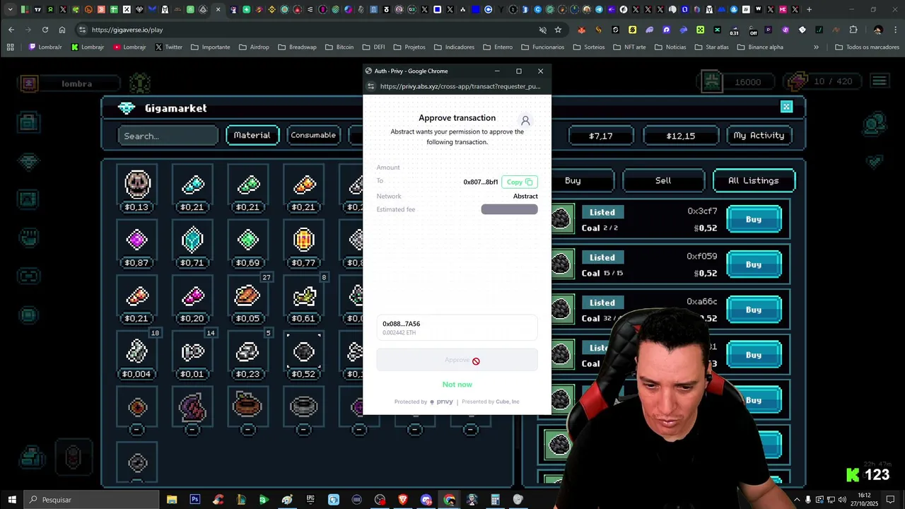Switch to Consumable tab in Gigamarket
905x509 pixels.
[x=313, y=135]
